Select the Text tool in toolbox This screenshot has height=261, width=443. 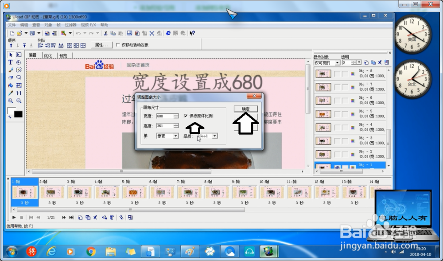11,62
